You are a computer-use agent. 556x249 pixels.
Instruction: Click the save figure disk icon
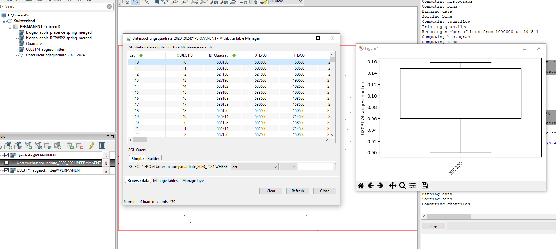[425, 186]
